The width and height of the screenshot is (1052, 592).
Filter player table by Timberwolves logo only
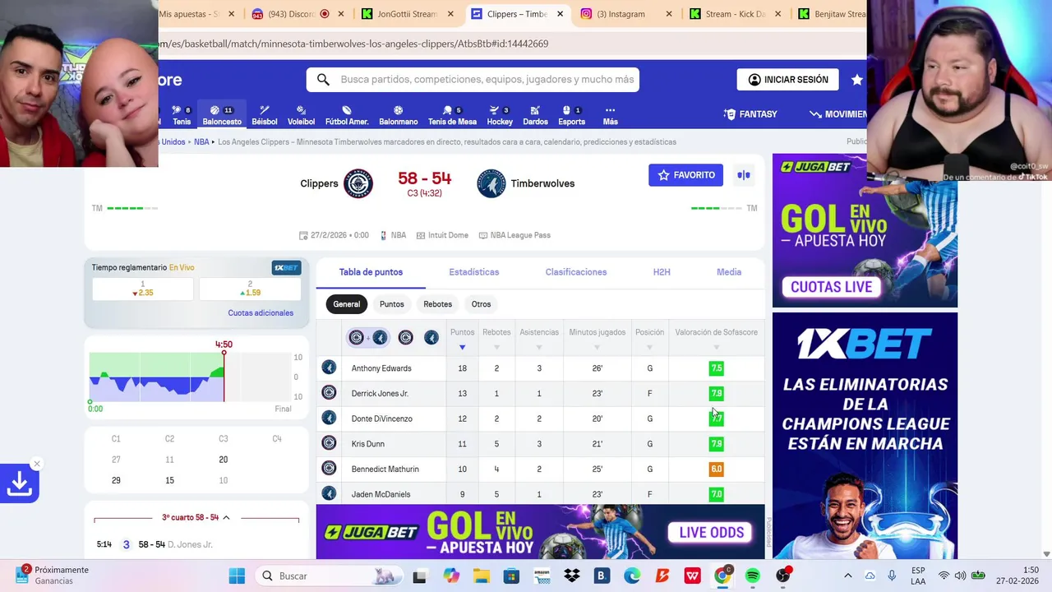[x=431, y=337]
